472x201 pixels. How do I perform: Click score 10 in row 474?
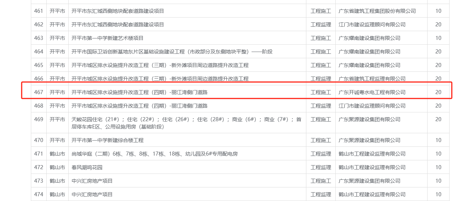point(438,194)
